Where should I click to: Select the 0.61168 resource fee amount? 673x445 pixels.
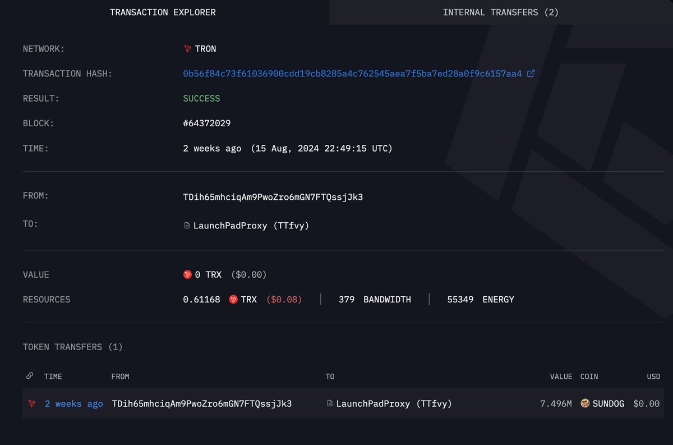(201, 300)
